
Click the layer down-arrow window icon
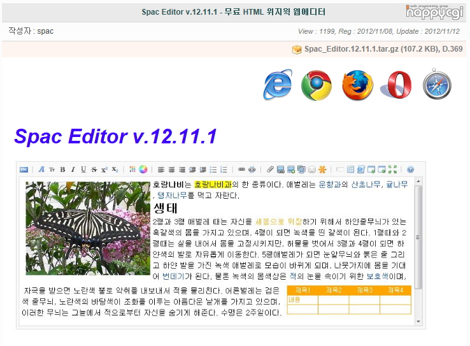(371, 169)
